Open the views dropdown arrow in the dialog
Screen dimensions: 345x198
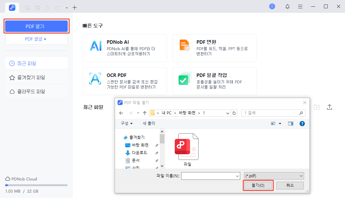280,123
